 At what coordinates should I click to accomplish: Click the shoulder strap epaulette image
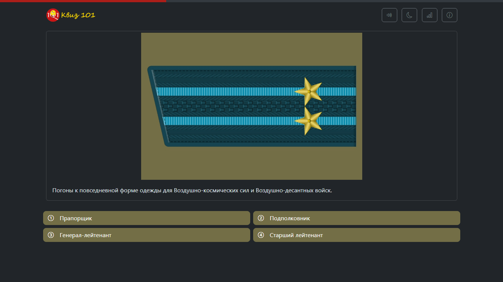(251, 106)
